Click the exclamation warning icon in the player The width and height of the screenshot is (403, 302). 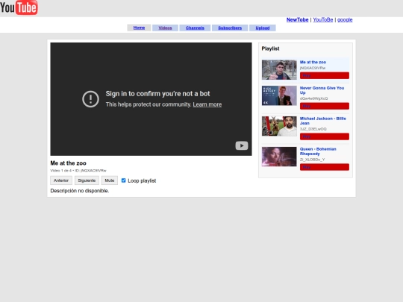[90, 99]
